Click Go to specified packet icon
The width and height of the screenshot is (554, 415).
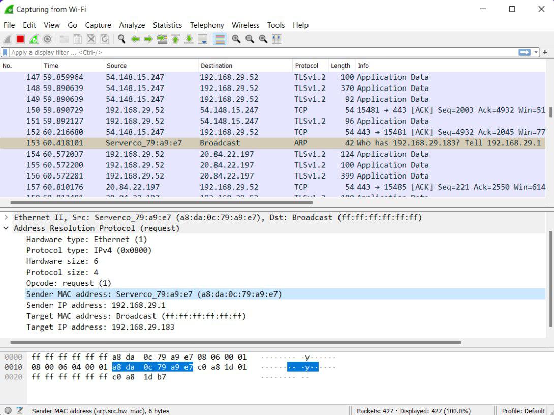click(x=162, y=39)
